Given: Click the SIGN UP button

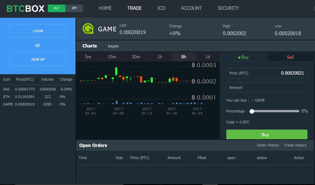Looking at the screenshot, I should (38, 59).
